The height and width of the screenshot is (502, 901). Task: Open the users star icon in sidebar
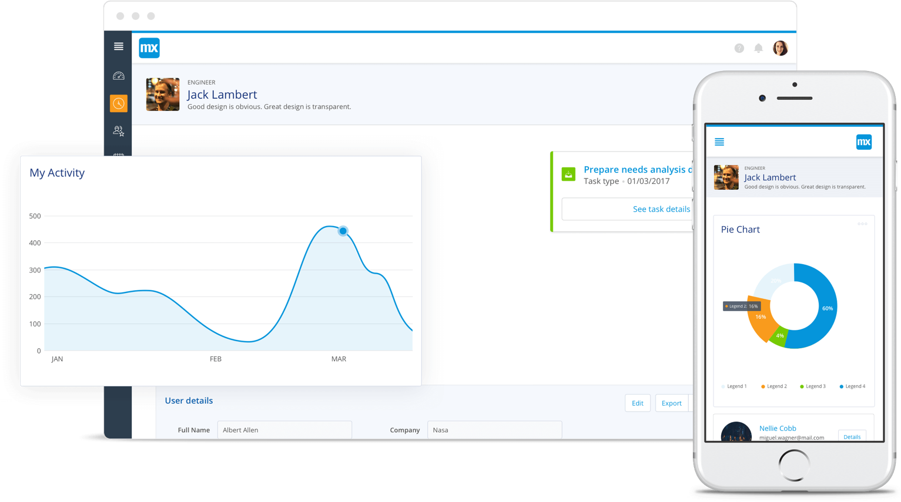[x=118, y=131]
